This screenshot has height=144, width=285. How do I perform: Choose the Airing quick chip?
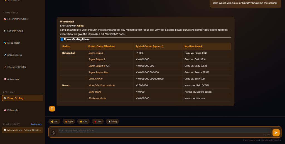pos(112,121)
